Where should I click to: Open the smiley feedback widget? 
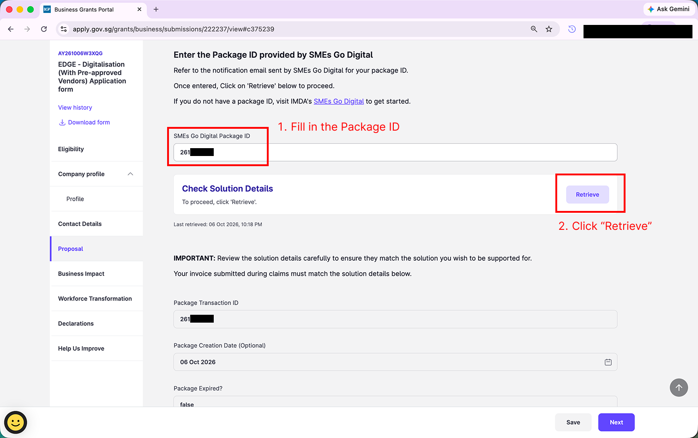point(16,422)
